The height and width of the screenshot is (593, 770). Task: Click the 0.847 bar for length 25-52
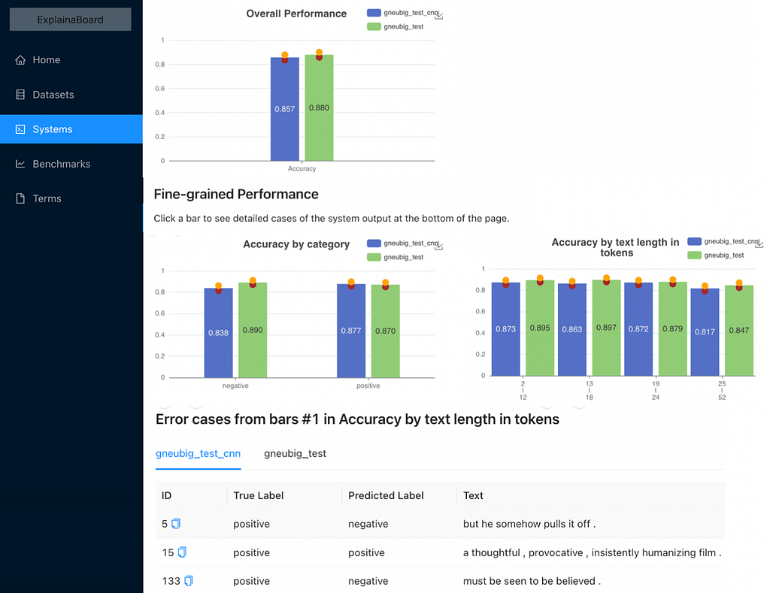(739, 331)
